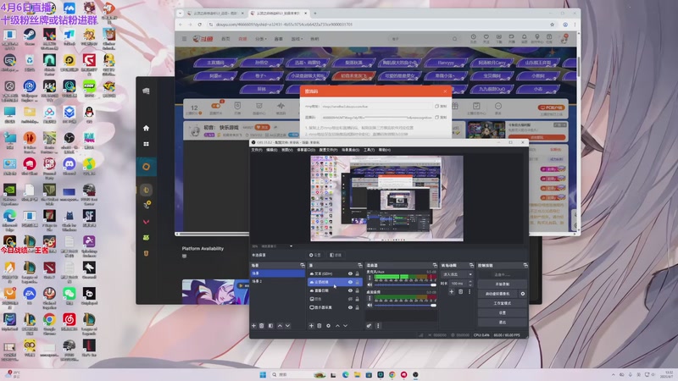Viewport: 678px width, 381px height.
Task: Toggle visibility of 文本 (GDI+) source
Action: tap(350, 273)
